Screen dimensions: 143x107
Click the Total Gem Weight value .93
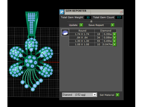click(x=88, y=18)
